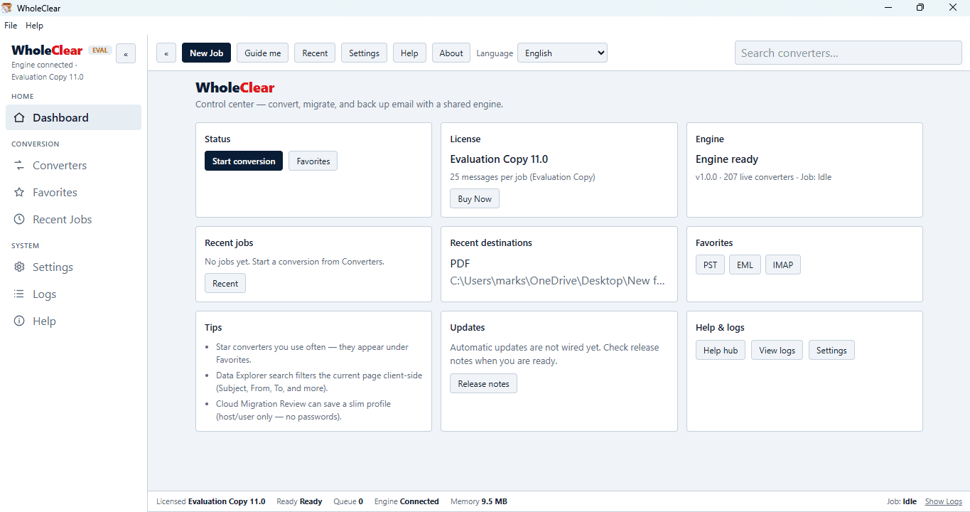This screenshot has width=970, height=512.
Task: Click "Job: Idle" in status bar
Action: pyautogui.click(x=902, y=501)
